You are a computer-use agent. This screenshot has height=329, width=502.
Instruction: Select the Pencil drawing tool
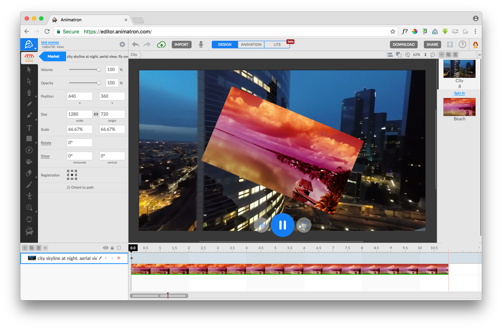29,104
